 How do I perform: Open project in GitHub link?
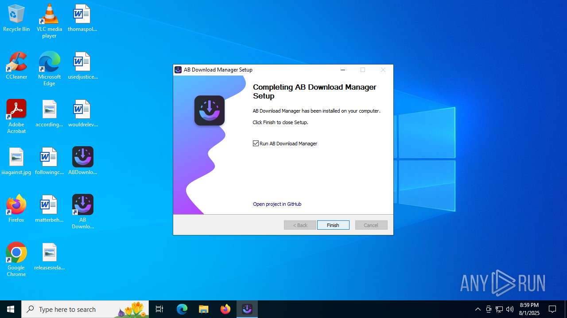pyautogui.click(x=277, y=204)
